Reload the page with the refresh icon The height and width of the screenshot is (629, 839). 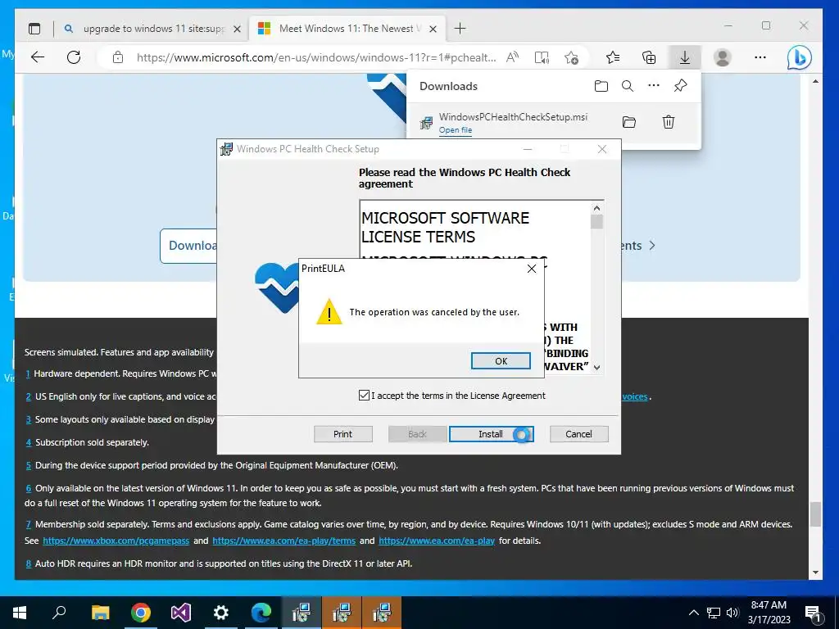tap(74, 57)
